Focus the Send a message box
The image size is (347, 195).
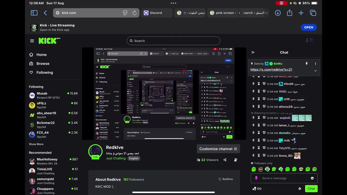(x=284, y=178)
